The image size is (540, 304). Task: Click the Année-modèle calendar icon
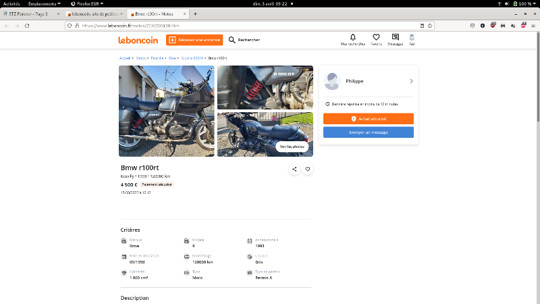click(x=250, y=241)
